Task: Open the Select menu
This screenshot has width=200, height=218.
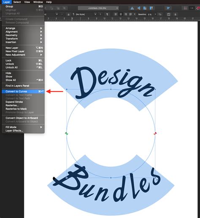Action: click(x=17, y=2)
